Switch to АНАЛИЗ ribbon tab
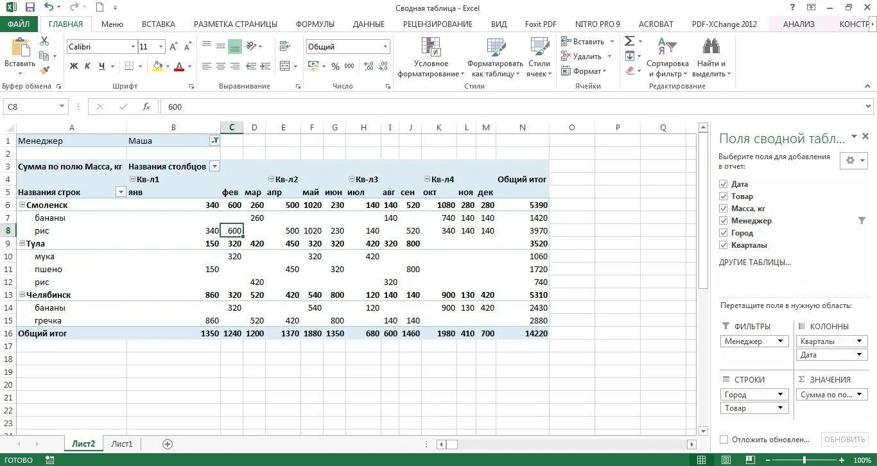The height and width of the screenshot is (466, 877). click(799, 24)
